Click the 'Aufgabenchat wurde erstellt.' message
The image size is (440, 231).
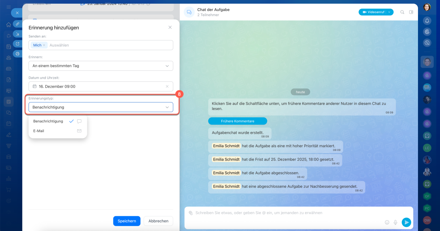pyautogui.click(x=240, y=133)
